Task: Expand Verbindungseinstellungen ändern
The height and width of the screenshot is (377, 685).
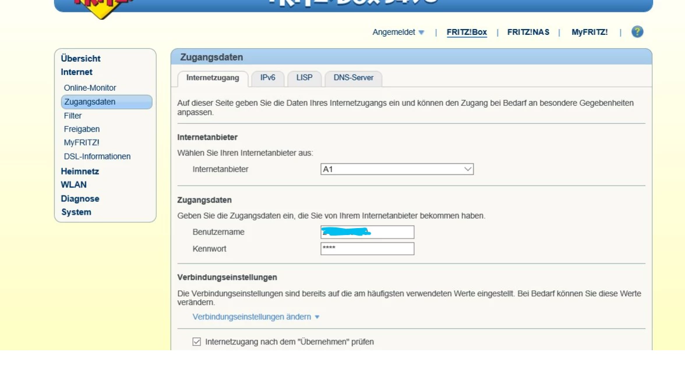Action: pos(256,316)
